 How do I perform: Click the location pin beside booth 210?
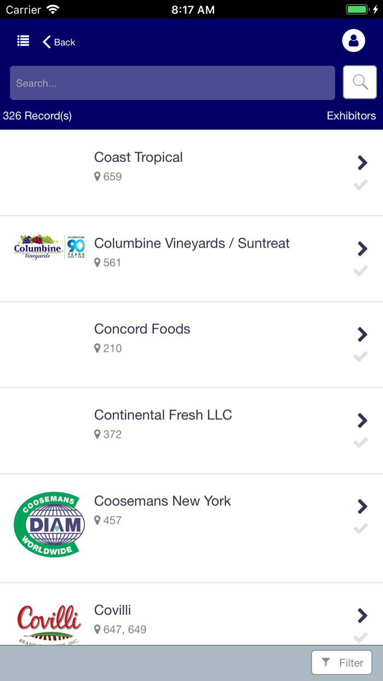click(x=97, y=348)
